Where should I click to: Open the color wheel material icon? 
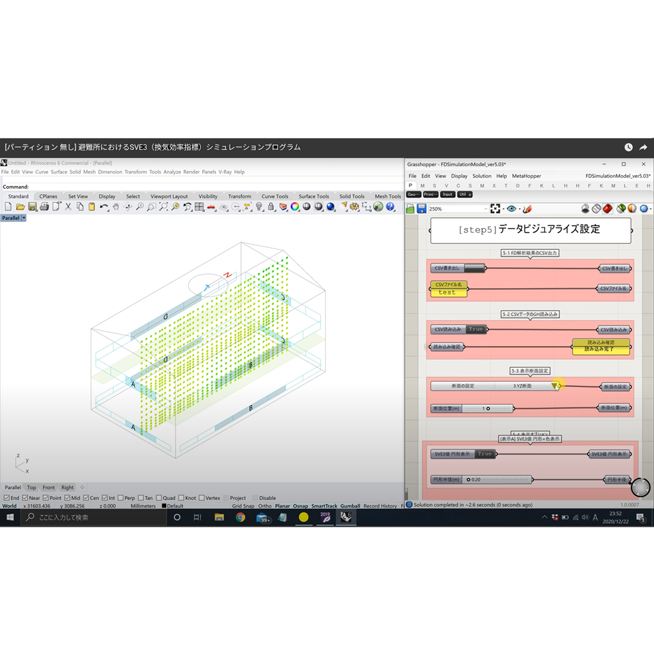click(x=295, y=206)
